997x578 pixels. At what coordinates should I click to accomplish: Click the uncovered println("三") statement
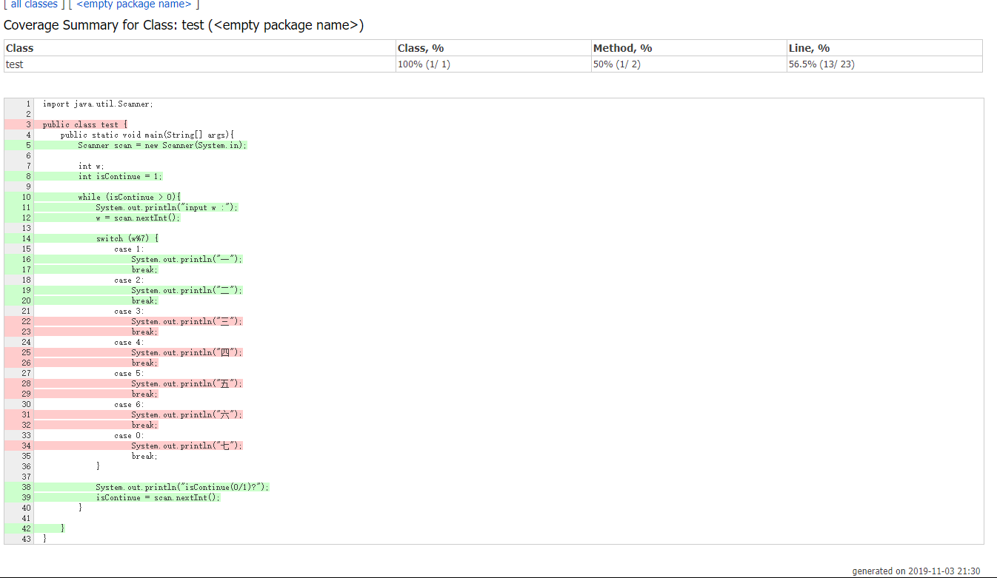click(187, 321)
